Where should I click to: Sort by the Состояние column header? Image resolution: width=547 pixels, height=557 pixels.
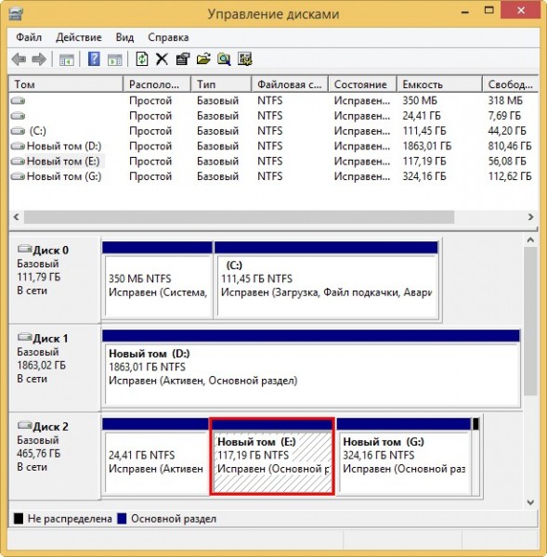click(362, 84)
